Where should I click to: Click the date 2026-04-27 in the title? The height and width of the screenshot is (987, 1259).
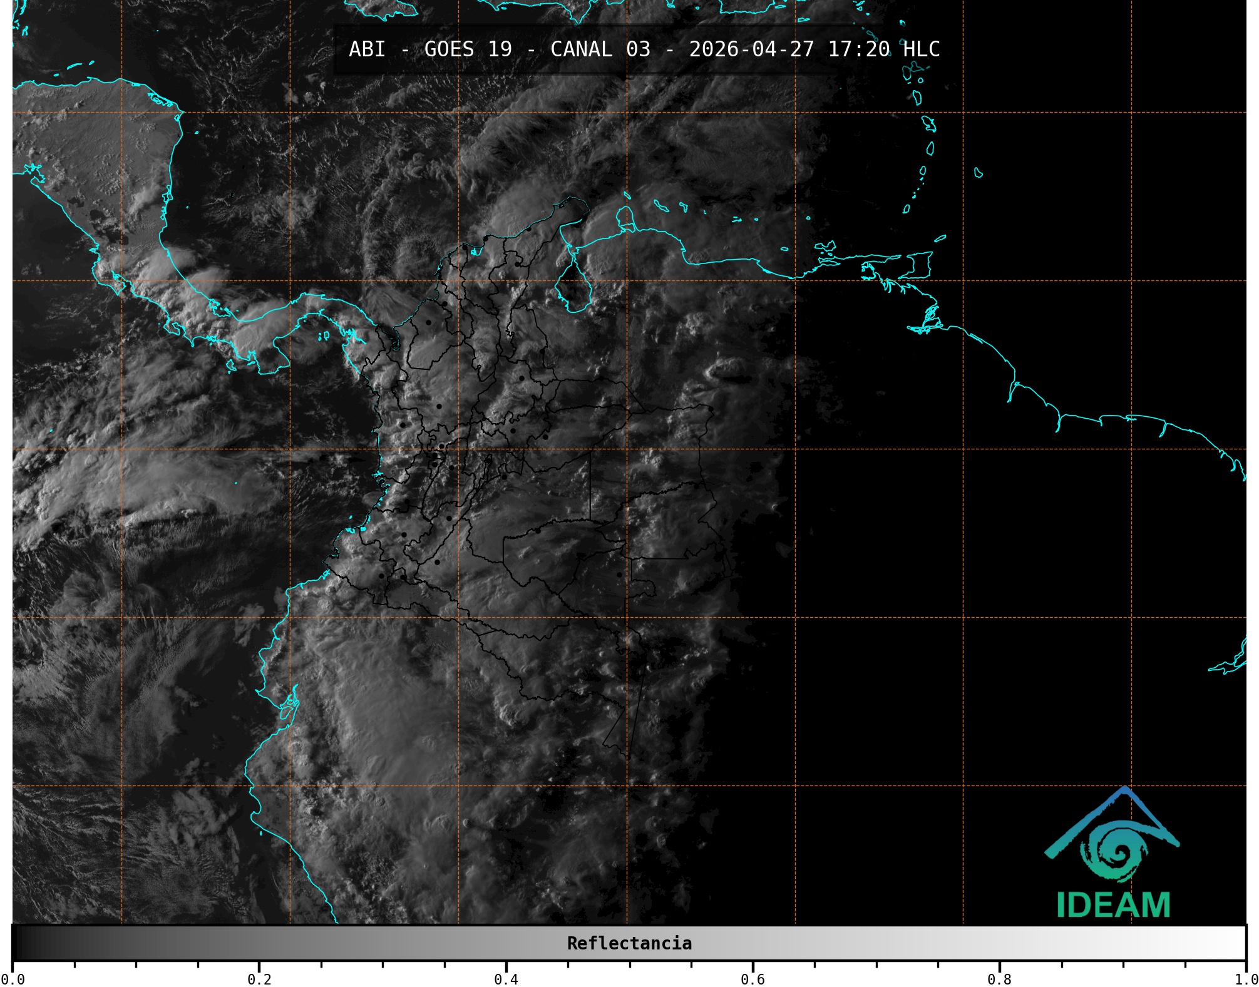pyautogui.click(x=751, y=49)
